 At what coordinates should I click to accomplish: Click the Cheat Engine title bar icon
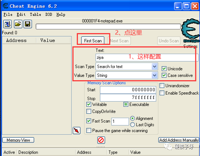pyautogui.click(x=6, y=6)
